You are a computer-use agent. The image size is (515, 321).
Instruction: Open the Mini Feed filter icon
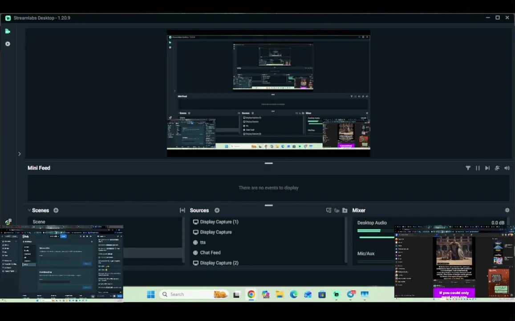pos(468,168)
